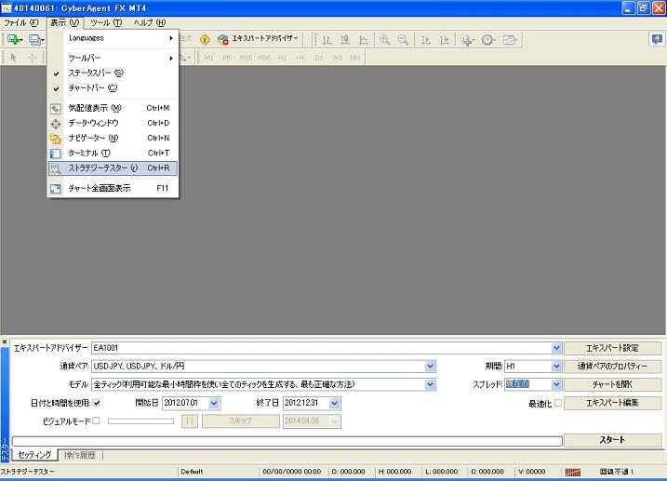The image size is (667, 481).
Task: Open the 期間 H1 timeframe dropdown
Action: (556, 366)
